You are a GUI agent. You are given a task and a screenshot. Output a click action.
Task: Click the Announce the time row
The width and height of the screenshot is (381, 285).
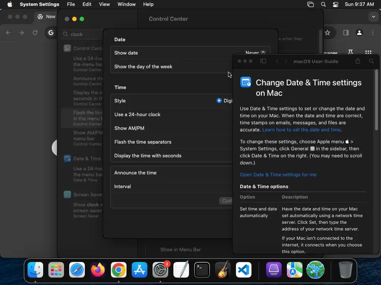click(172, 173)
